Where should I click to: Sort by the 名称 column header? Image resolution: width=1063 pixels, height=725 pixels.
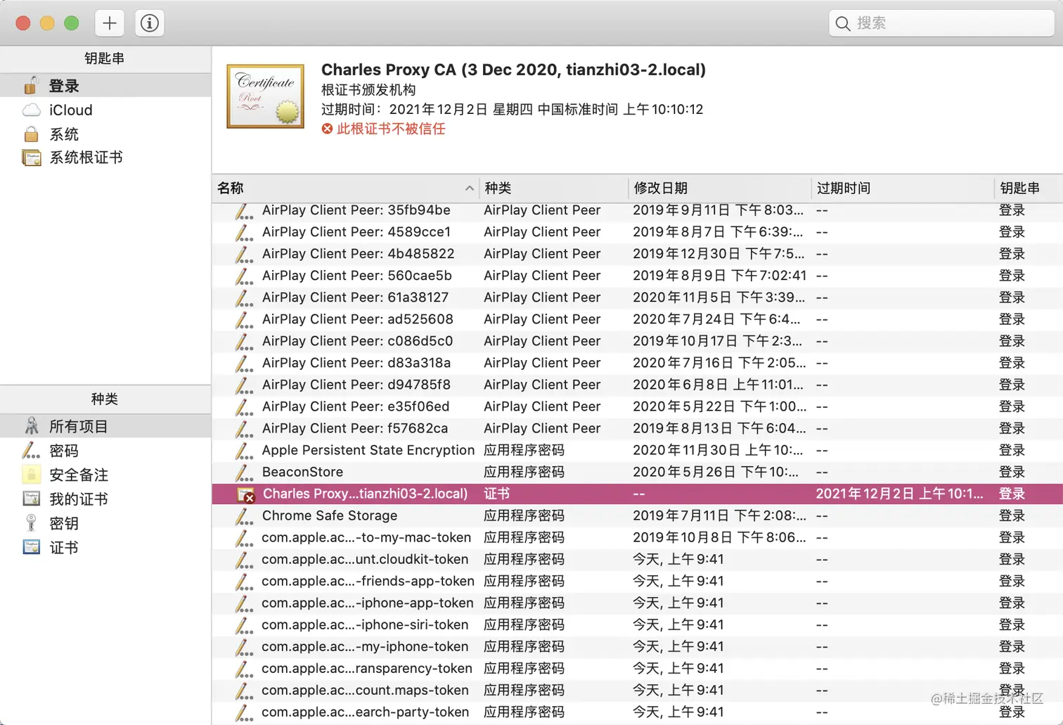[345, 188]
